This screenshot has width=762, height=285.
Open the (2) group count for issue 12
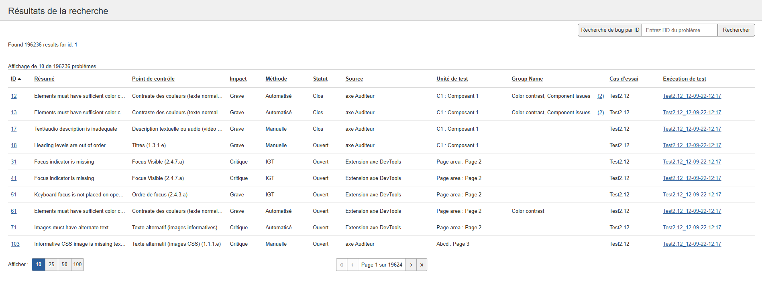(x=601, y=96)
